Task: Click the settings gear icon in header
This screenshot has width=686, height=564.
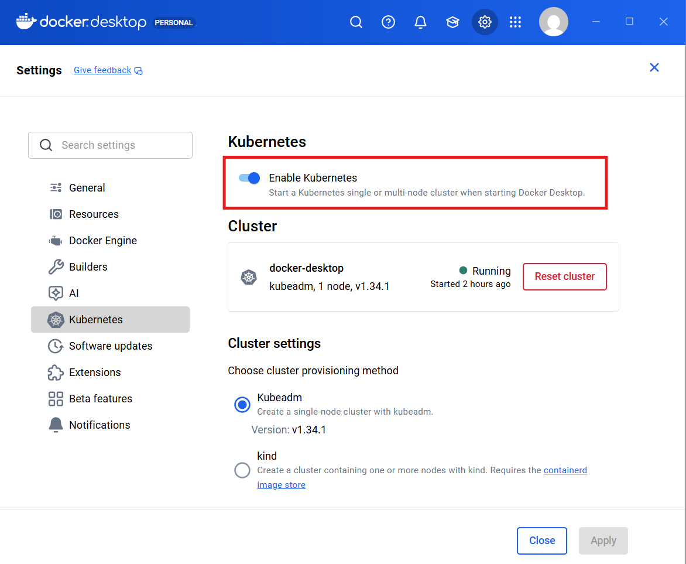Action: 485,22
